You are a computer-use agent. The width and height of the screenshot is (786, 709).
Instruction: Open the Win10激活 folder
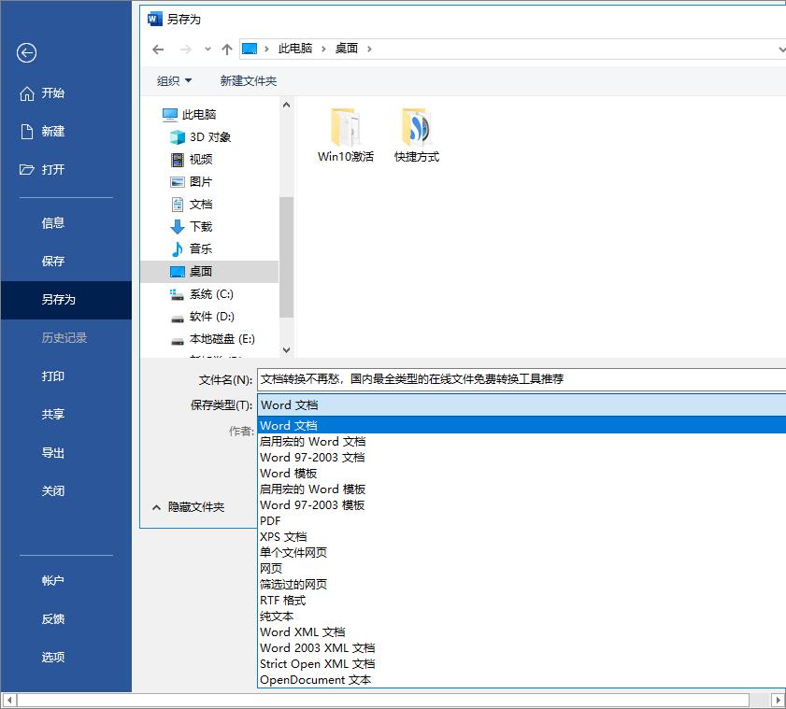click(346, 128)
